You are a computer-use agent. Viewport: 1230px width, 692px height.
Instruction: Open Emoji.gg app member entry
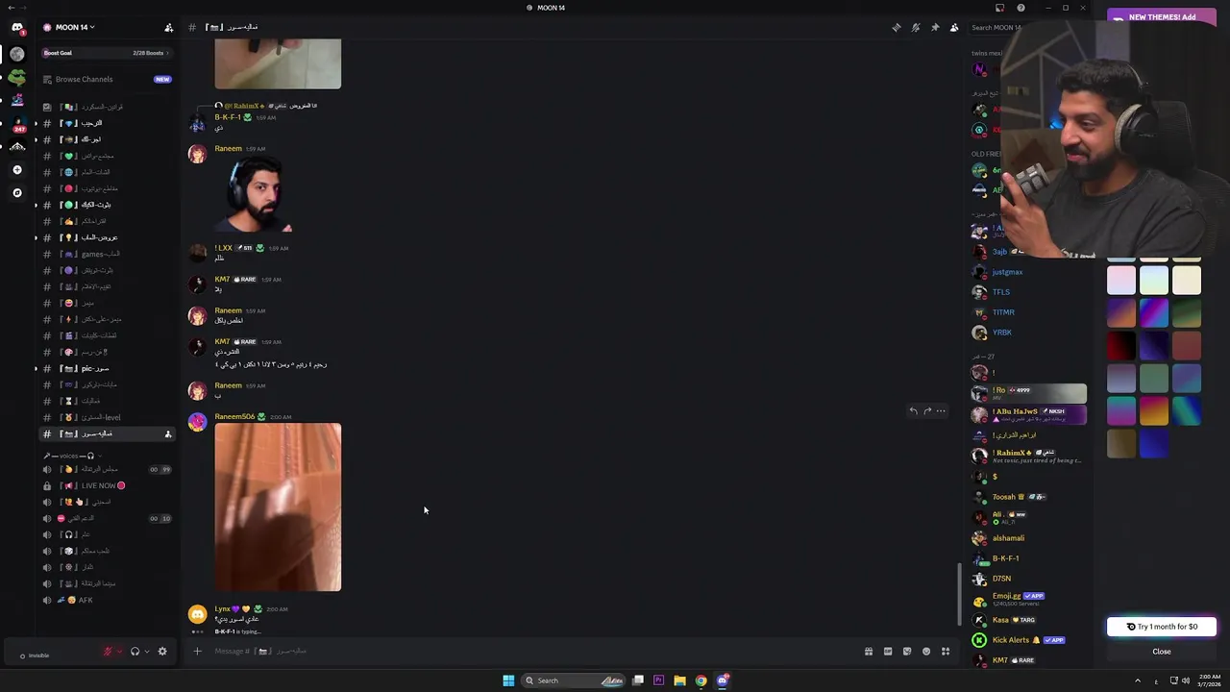click(1028, 599)
